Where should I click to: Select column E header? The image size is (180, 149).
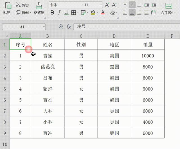tap(148, 36)
